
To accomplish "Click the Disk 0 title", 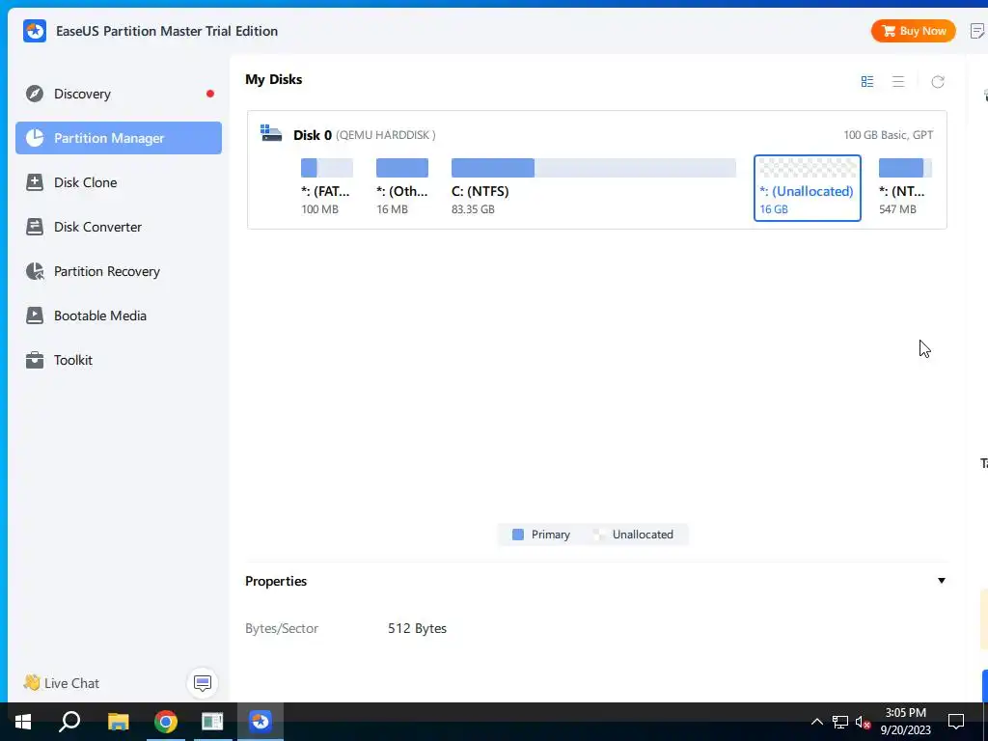I will pos(312,135).
